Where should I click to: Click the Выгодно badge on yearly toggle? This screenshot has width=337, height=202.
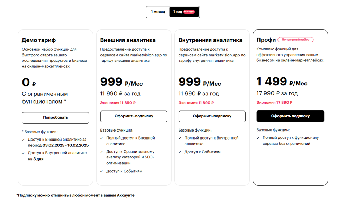coord(189,12)
